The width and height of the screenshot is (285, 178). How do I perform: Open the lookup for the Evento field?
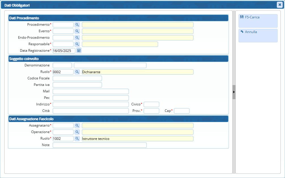coord(77,31)
